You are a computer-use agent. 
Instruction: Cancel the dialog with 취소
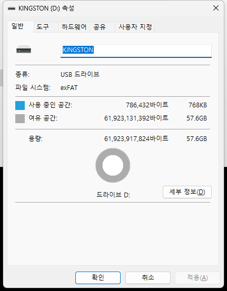(x=148, y=278)
